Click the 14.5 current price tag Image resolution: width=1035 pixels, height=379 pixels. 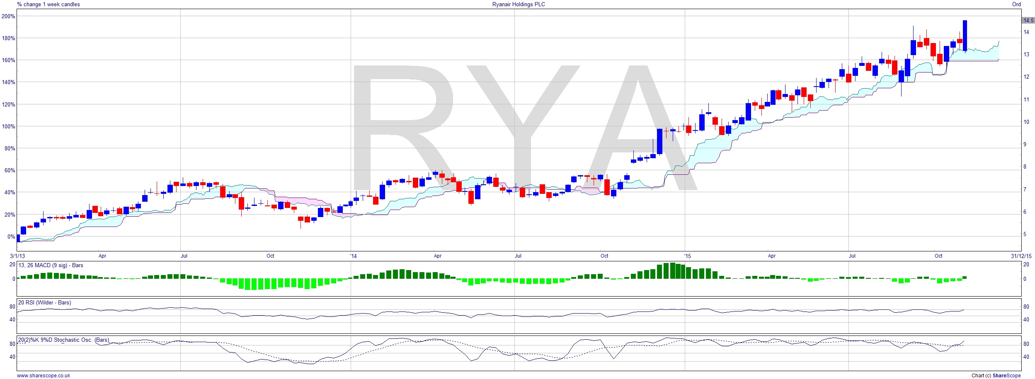(1028, 20)
